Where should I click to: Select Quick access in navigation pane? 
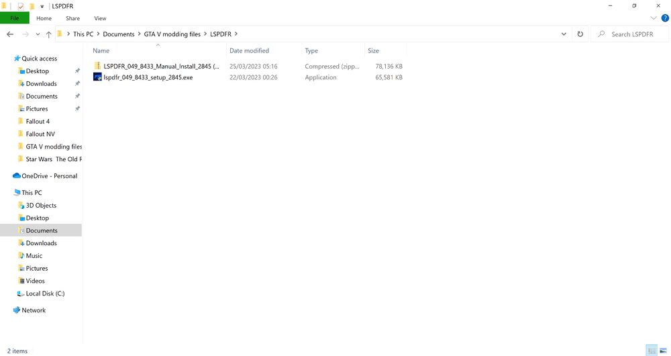[40, 58]
